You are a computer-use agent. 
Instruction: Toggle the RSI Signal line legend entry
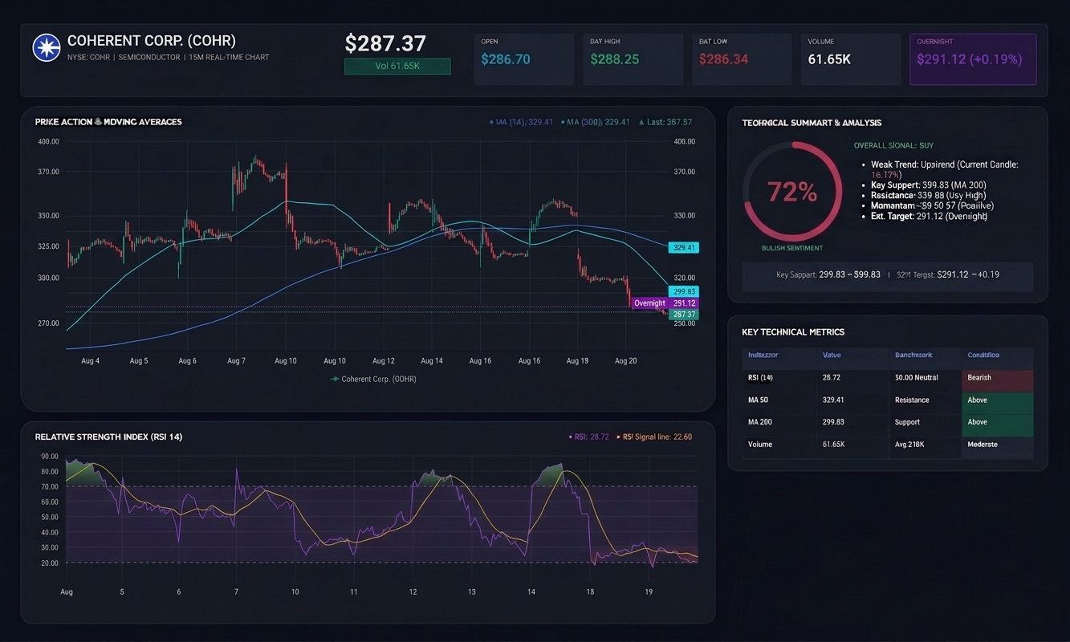pyautogui.click(x=653, y=437)
